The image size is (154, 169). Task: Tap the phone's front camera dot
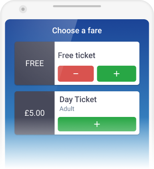point(23,9)
